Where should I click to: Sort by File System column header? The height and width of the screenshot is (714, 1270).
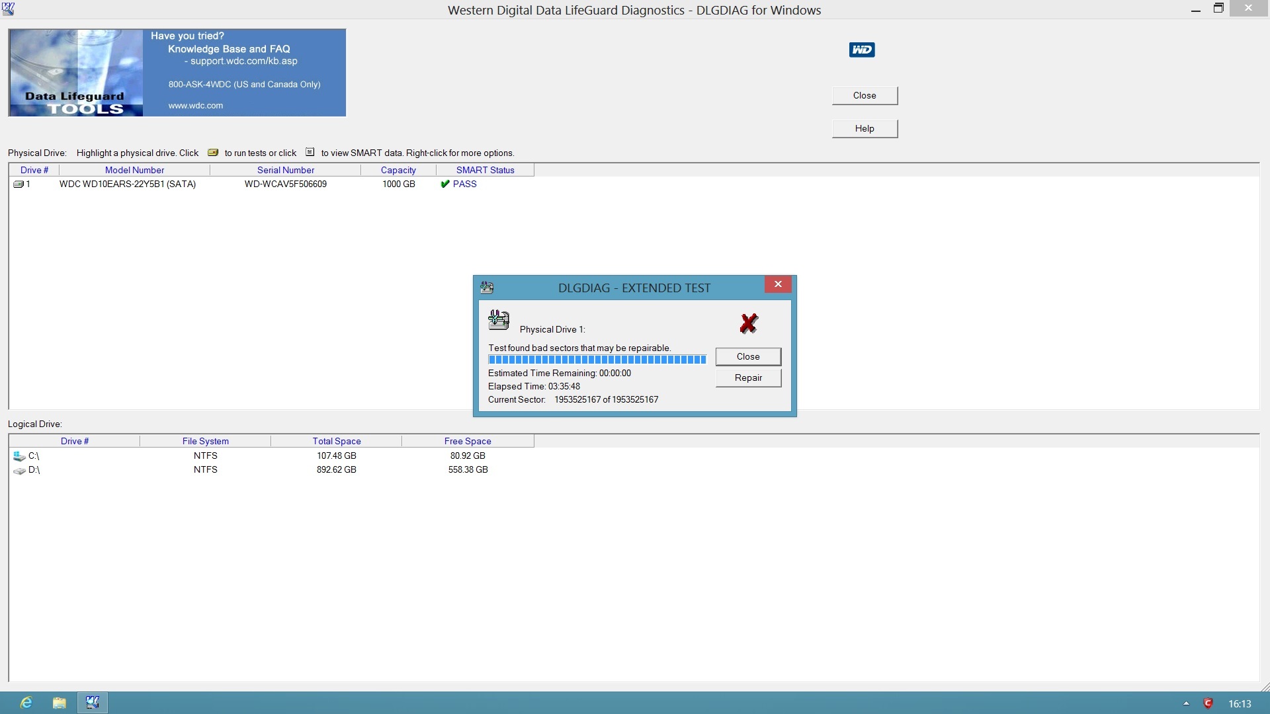coord(206,442)
